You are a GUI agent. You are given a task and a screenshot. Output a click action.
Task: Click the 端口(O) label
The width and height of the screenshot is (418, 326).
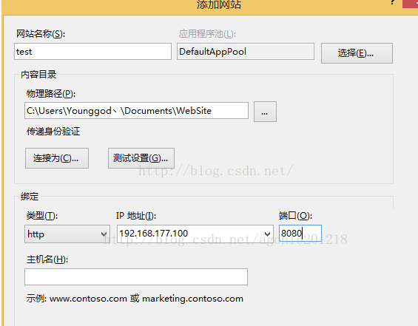click(x=295, y=215)
